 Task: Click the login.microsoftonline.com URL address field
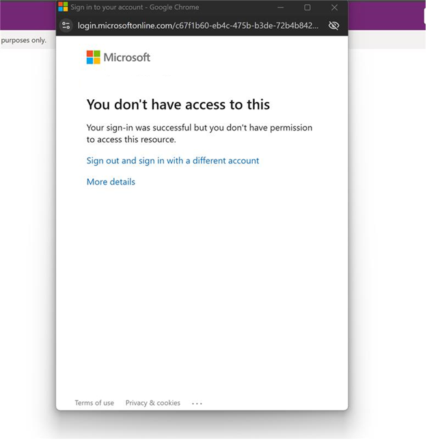pyautogui.click(x=198, y=25)
